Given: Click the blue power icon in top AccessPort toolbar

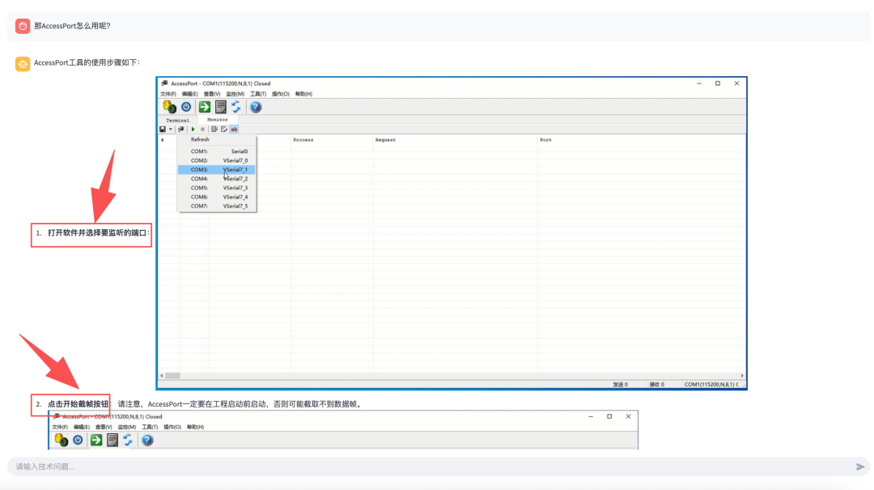Looking at the screenshot, I should pos(186,106).
